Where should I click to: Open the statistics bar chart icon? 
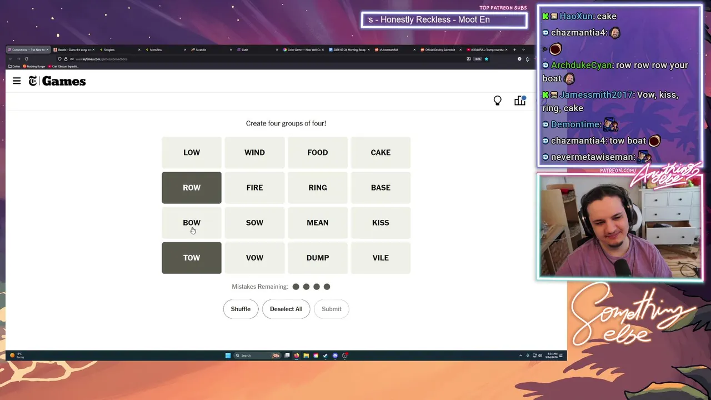coord(520,101)
